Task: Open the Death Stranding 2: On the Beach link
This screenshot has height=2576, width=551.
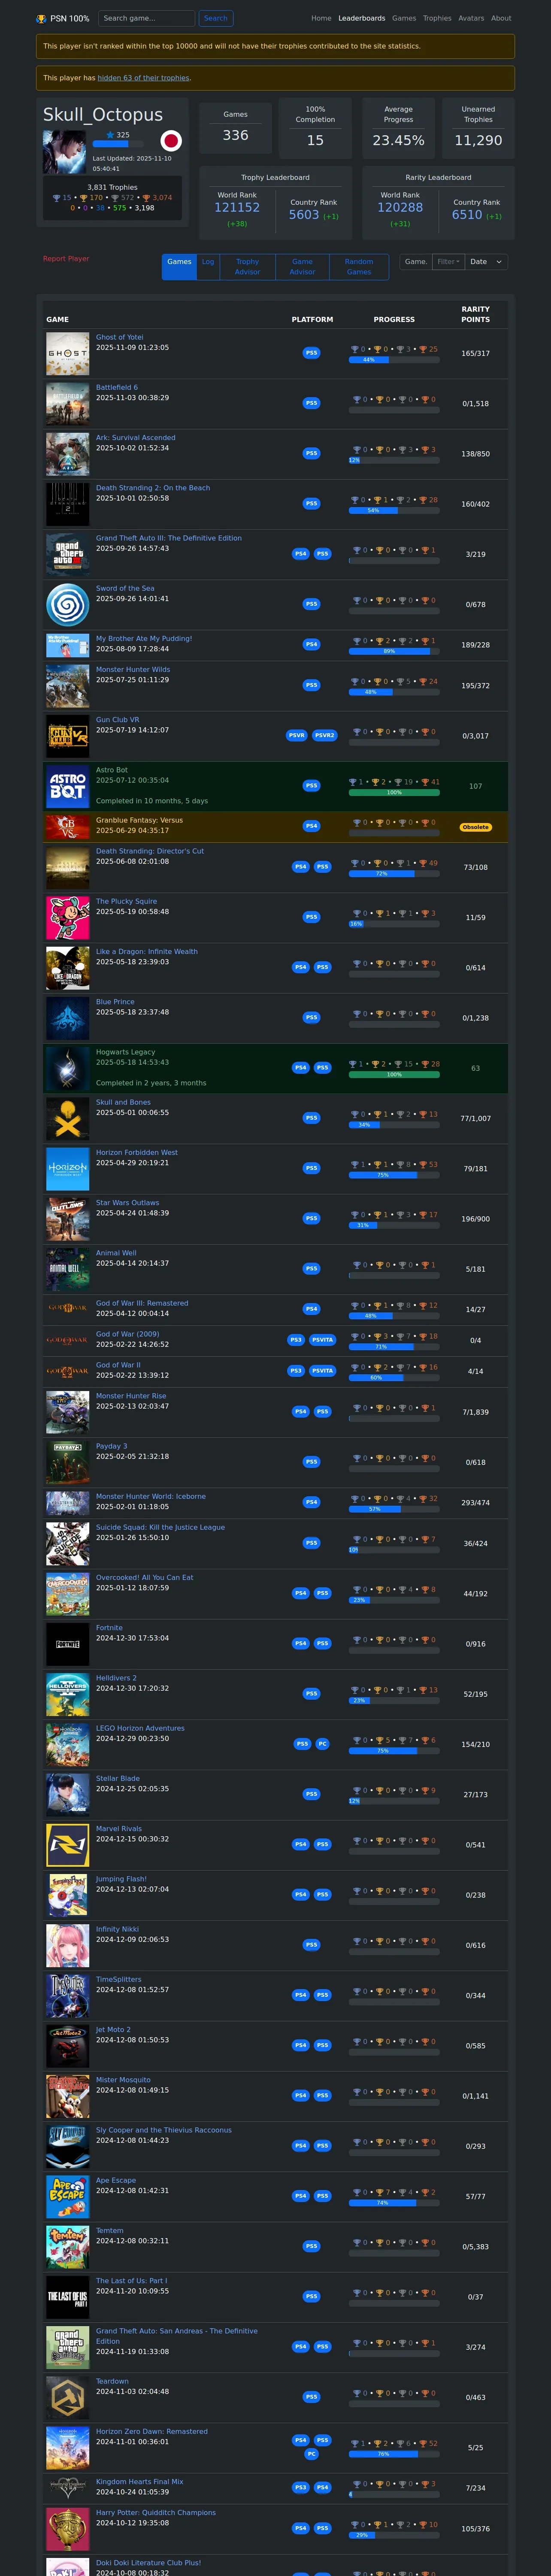Action: [153, 488]
